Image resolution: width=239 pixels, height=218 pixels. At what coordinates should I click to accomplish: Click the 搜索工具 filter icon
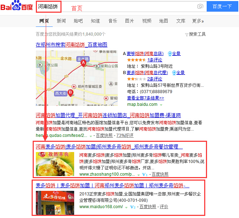187,35
